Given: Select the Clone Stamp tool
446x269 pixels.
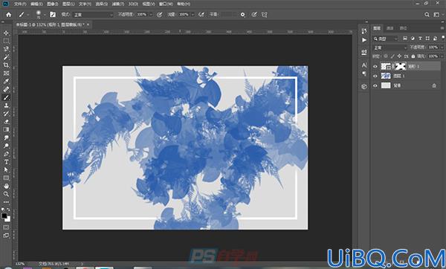Looking at the screenshot, I should click(6, 106).
